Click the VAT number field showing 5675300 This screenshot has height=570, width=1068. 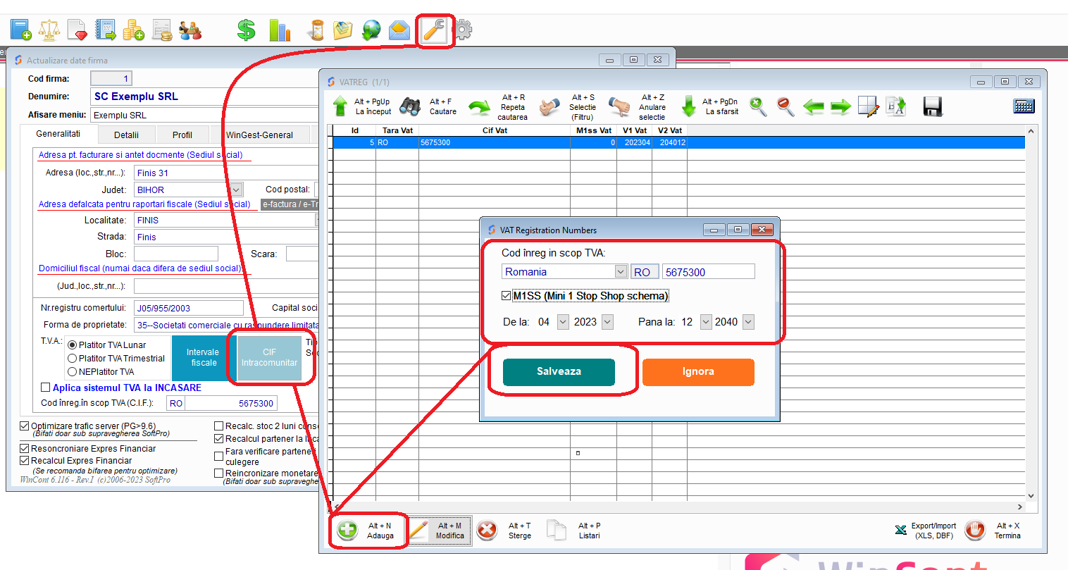tap(707, 272)
